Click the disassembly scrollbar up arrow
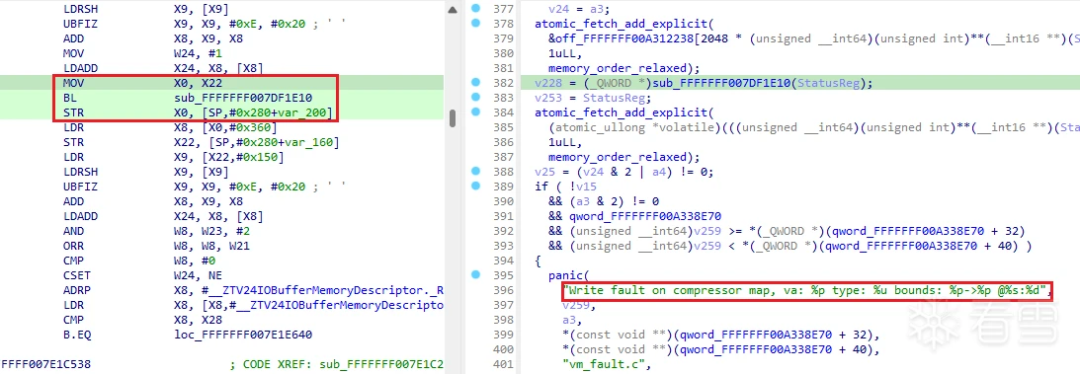 pos(452,10)
